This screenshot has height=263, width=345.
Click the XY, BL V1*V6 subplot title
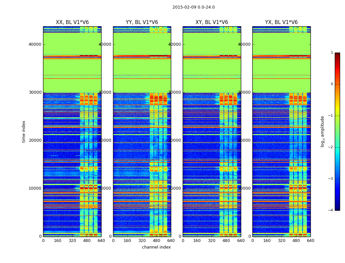tap(212, 22)
